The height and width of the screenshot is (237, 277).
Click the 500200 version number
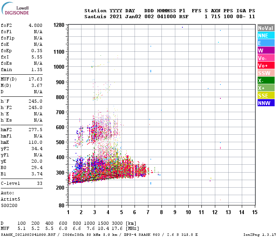tap(9, 205)
